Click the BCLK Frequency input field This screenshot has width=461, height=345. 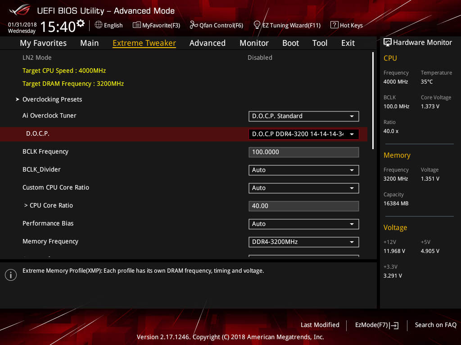click(x=304, y=152)
